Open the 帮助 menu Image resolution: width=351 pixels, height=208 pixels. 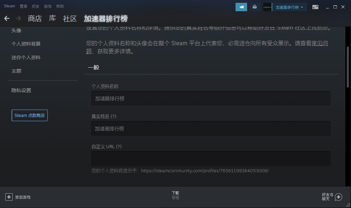coord(60,6)
